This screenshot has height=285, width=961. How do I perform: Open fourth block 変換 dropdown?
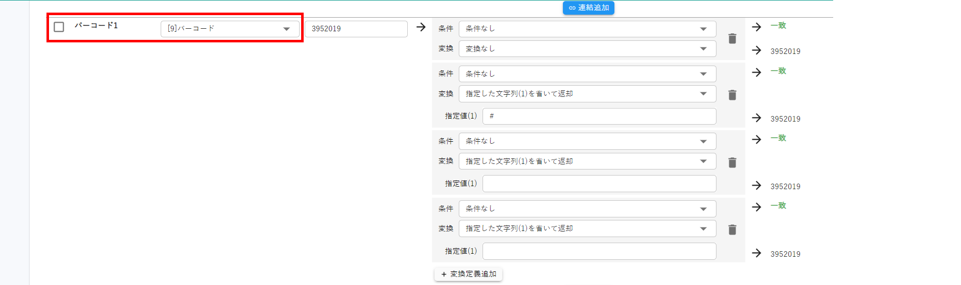click(x=587, y=229)
